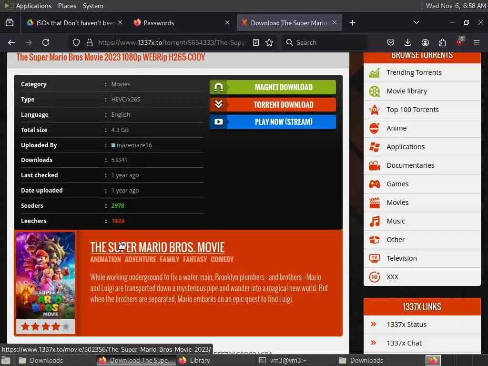This screenshot has height=366, width=488.
Task: Click the Movie library film reel icon
Action: 375,91
